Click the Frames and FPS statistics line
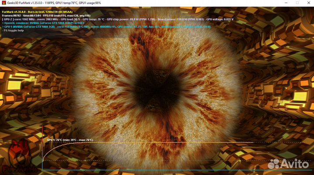314x175 pixels. click(x=44, y=16)
